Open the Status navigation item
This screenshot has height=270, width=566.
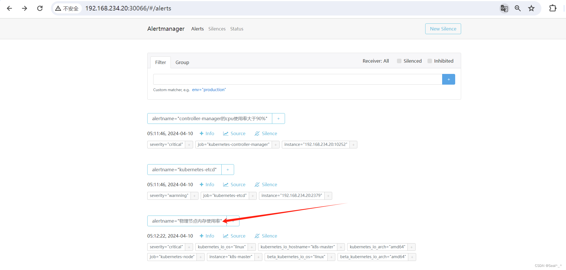click(x=237, y=29)
